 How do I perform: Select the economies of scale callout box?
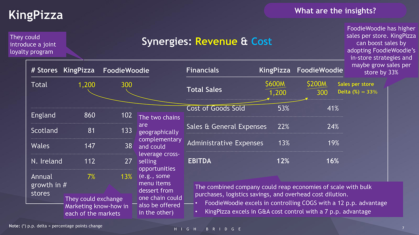tap(297, 199)
